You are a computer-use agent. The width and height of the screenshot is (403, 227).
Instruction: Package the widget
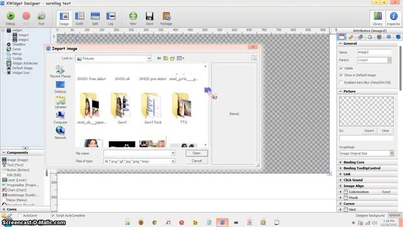tap(166, 18)
